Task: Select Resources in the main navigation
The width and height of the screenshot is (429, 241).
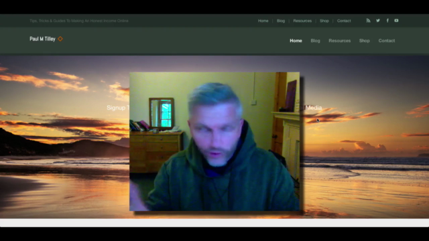Action: [x=340, y=41]
